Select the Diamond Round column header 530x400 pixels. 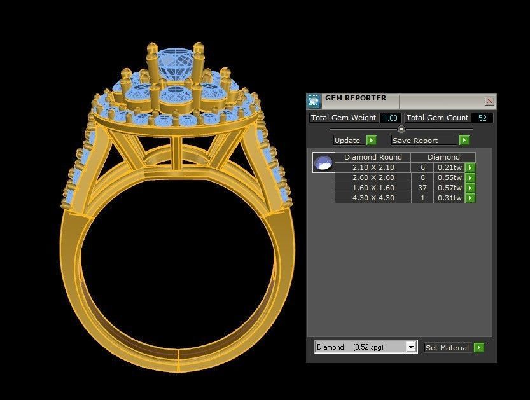[x=373, y=156]
